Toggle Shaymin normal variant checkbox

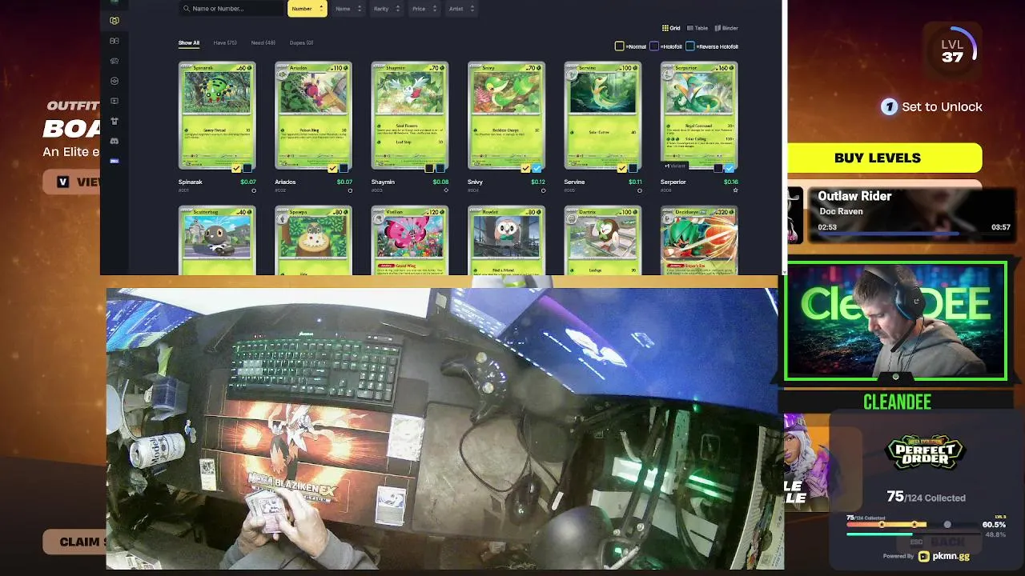point(429,169)
